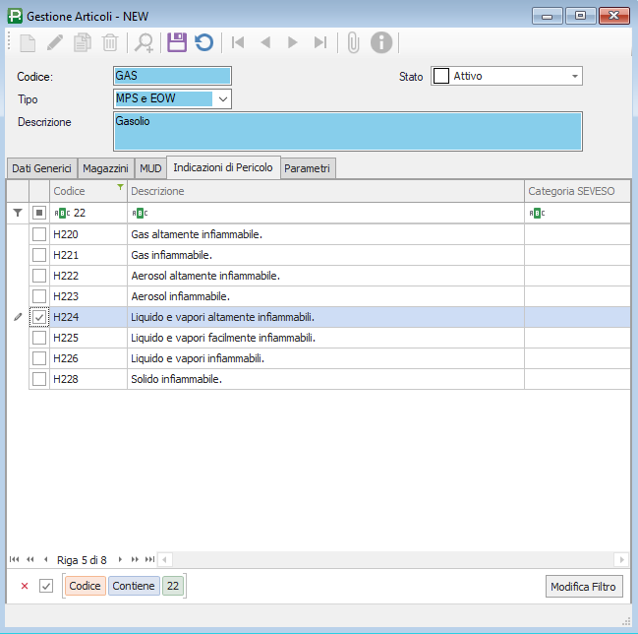Go to the first record toolbar arrow
Screen dimensions: 638x634
point(238,42)
